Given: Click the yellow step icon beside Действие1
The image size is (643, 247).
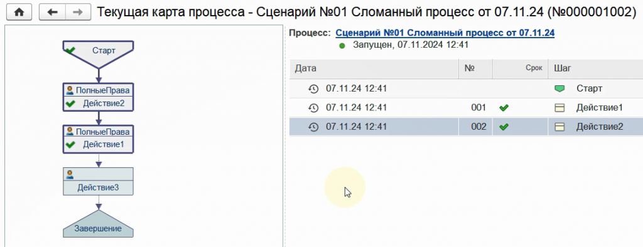Looking at the screenshot, I should point(559,108).
